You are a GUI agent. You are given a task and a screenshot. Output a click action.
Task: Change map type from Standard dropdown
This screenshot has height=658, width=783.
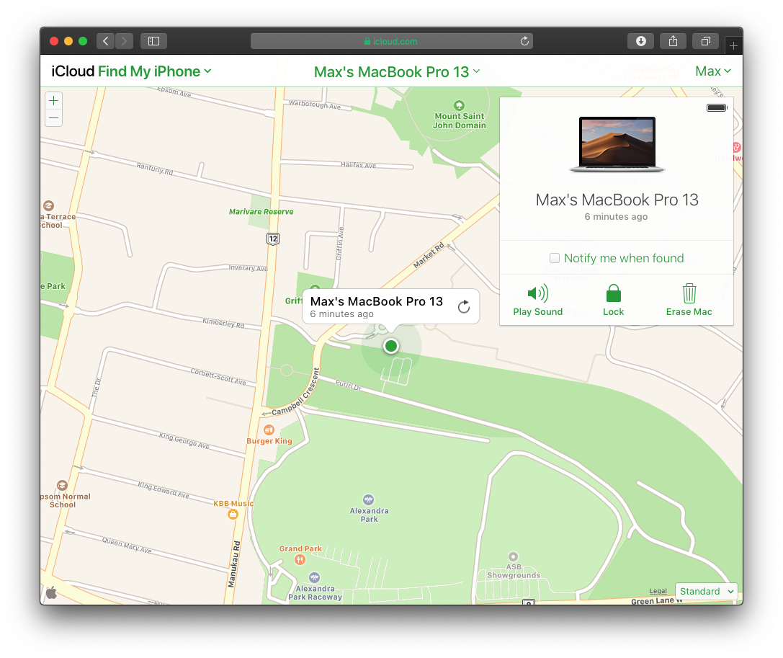(x=706, y=591)
